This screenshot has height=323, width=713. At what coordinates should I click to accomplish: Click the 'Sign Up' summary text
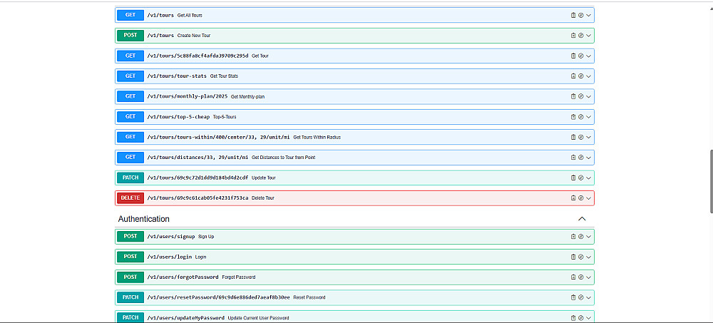pyautogui.click(x=206, y=237)
